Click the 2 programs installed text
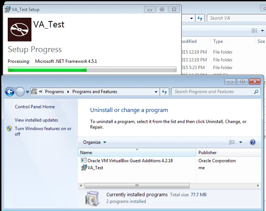Image resolution: width=266 pixels, height=211 pixels. (126, 201)
